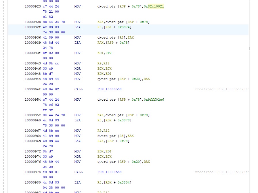The width and height of the screenshot is (258, 193).
Task: Select address 1000095c
Action: coord(33,115)
